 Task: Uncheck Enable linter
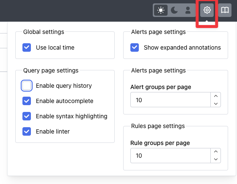[x=27, y=131]
